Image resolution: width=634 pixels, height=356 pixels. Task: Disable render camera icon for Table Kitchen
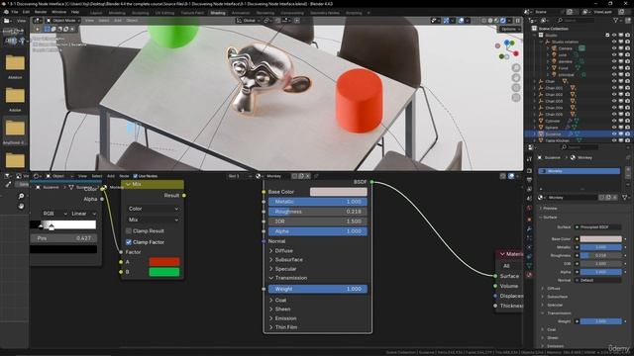pyautogui.click(x=627, y=140)
